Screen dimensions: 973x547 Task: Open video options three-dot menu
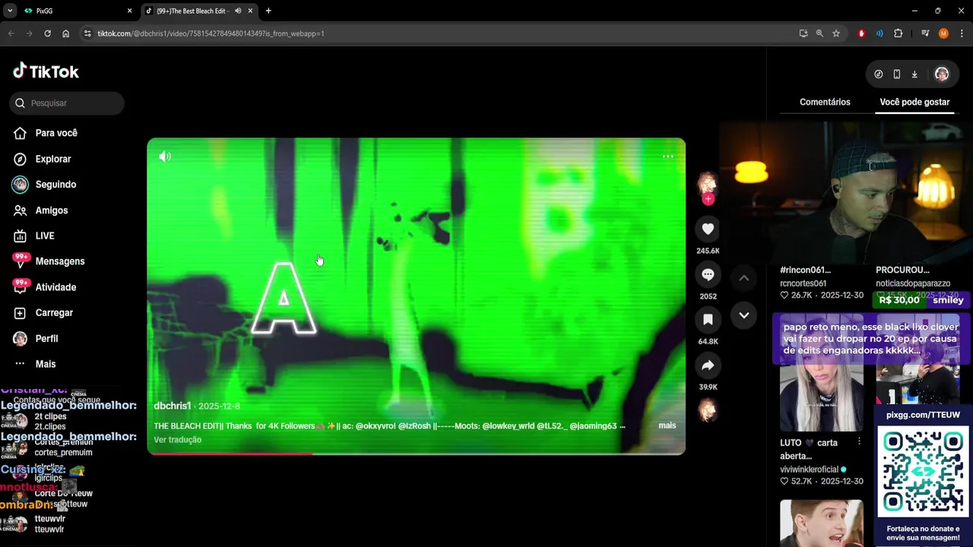click(x=667, y=157)
